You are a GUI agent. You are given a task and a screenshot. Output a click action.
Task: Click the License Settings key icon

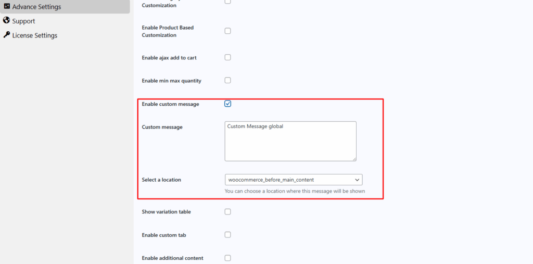pos(6,35)
